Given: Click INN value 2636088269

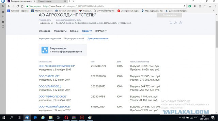Looking at the screenshot, I should pos(98,66).
